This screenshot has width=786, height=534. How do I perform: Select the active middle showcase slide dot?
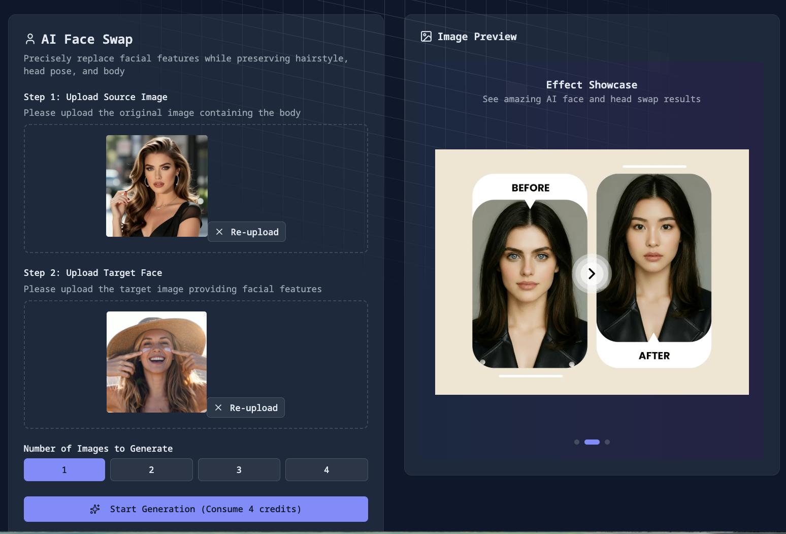pos(592,442)
